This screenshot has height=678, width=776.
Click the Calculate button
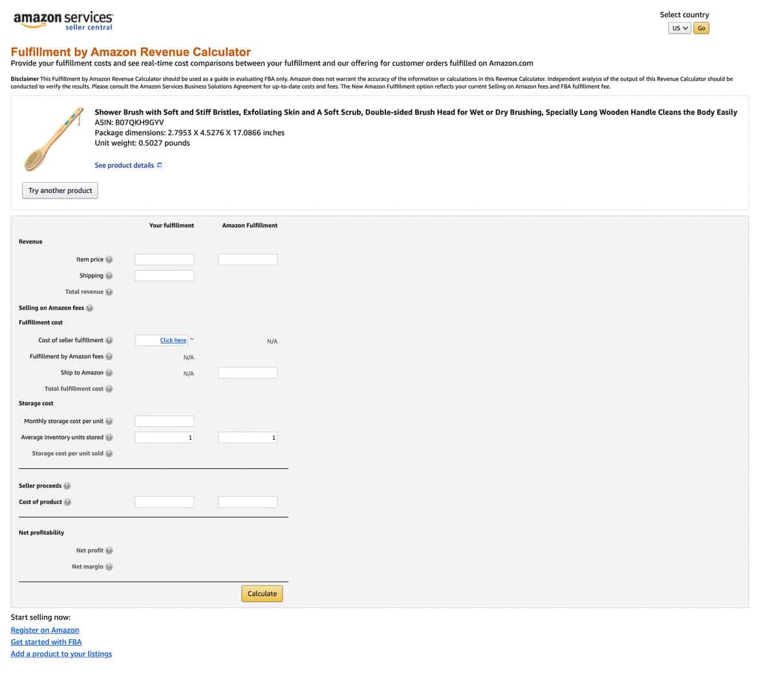tap(261, 593)
